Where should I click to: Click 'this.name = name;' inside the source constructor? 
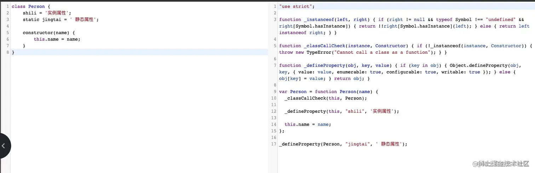(x=57, y=39)
